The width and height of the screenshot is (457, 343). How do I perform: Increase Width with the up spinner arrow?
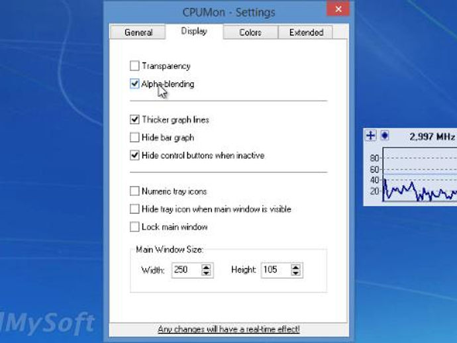point(207,267)
